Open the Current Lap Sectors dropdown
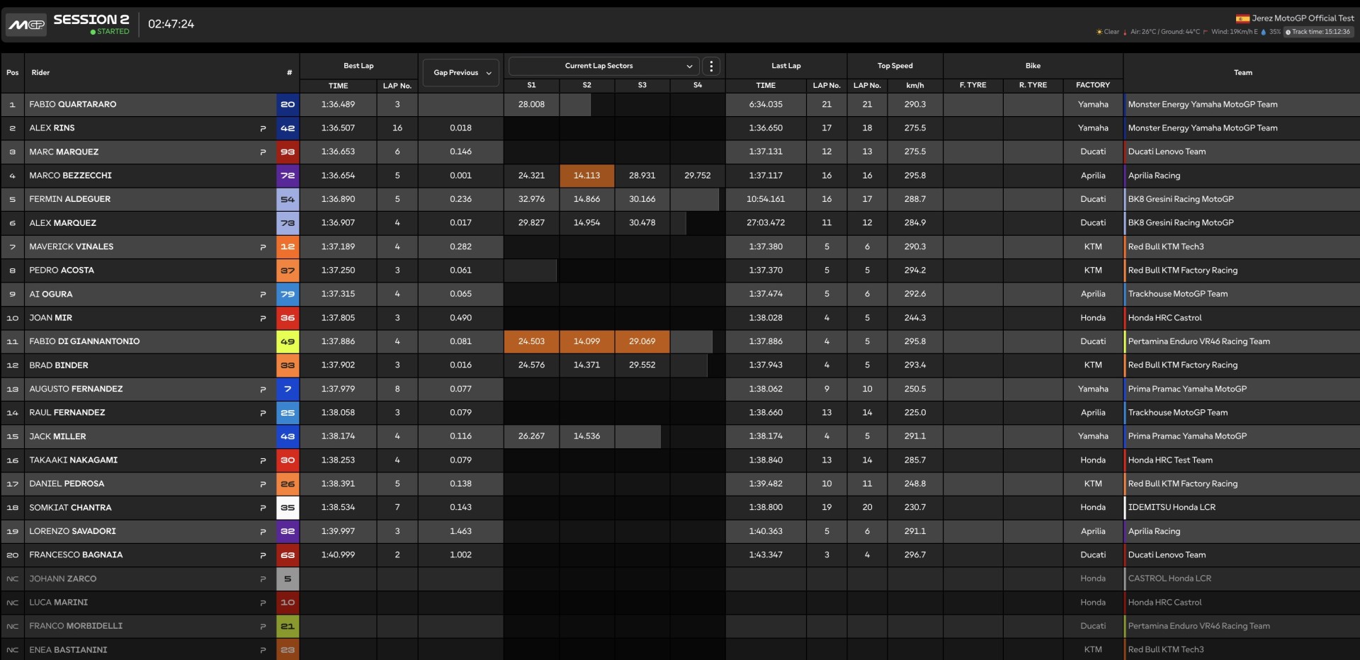Screen dimensions: 1360x660 pos(603,66)
